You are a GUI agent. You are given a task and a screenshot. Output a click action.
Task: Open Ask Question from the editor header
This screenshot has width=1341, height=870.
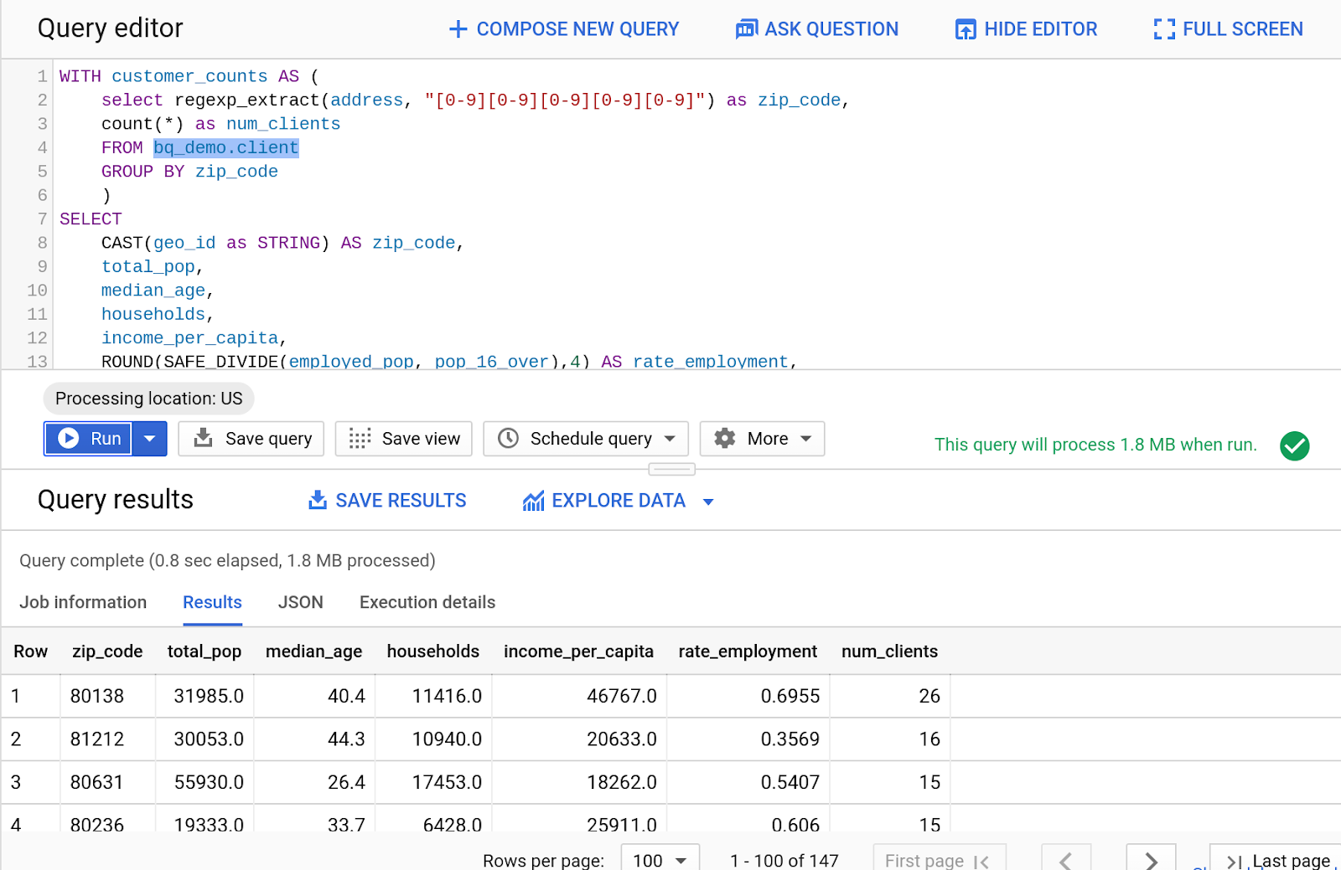(x=816, y=29)
